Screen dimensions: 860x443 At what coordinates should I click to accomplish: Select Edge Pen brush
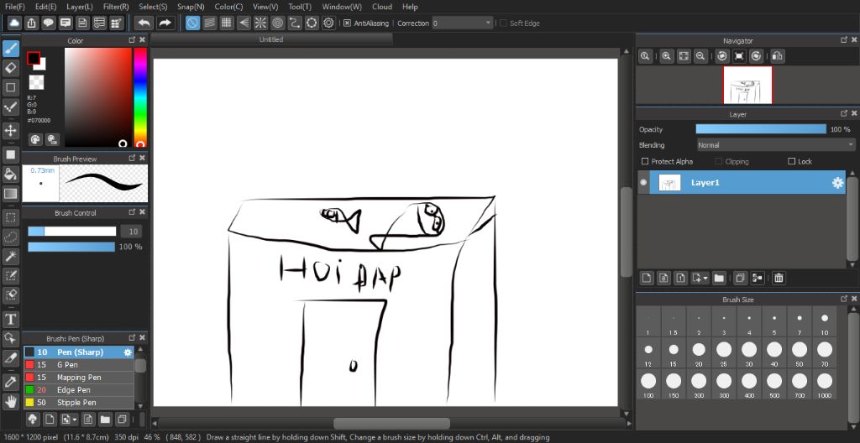(x=79, y=390)
